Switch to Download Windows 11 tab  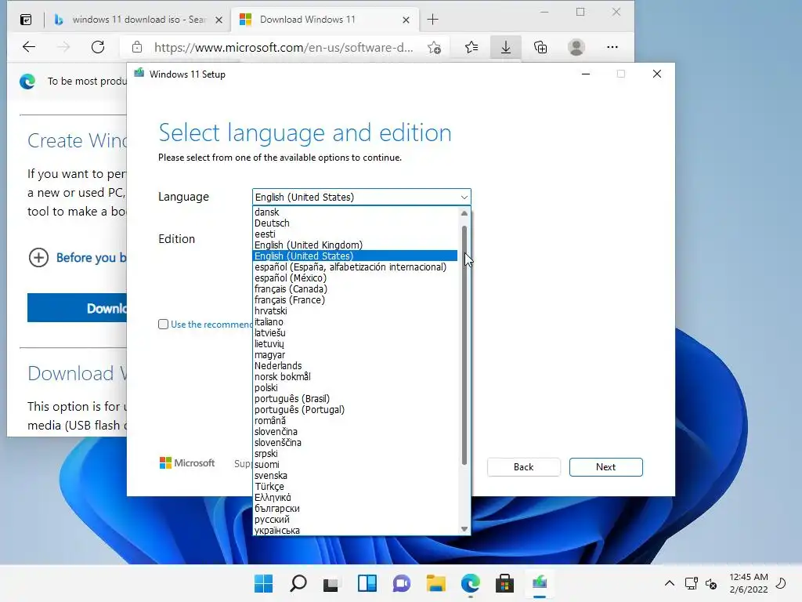pos(325,20)
